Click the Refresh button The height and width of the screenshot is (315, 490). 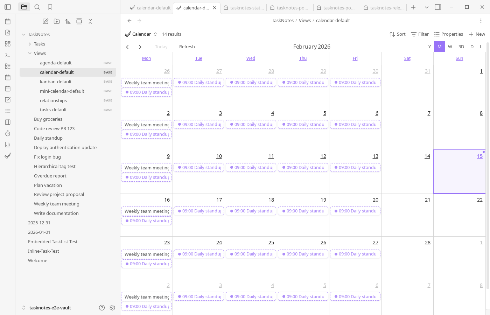[187, 47]
